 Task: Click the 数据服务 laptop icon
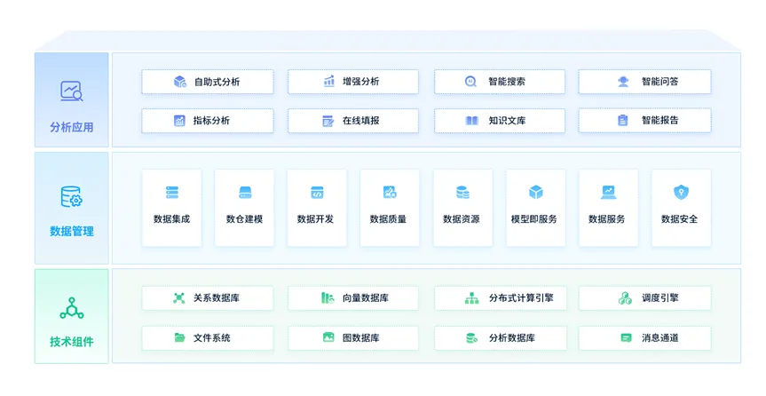pyautogui.click(x=608, y=192)
